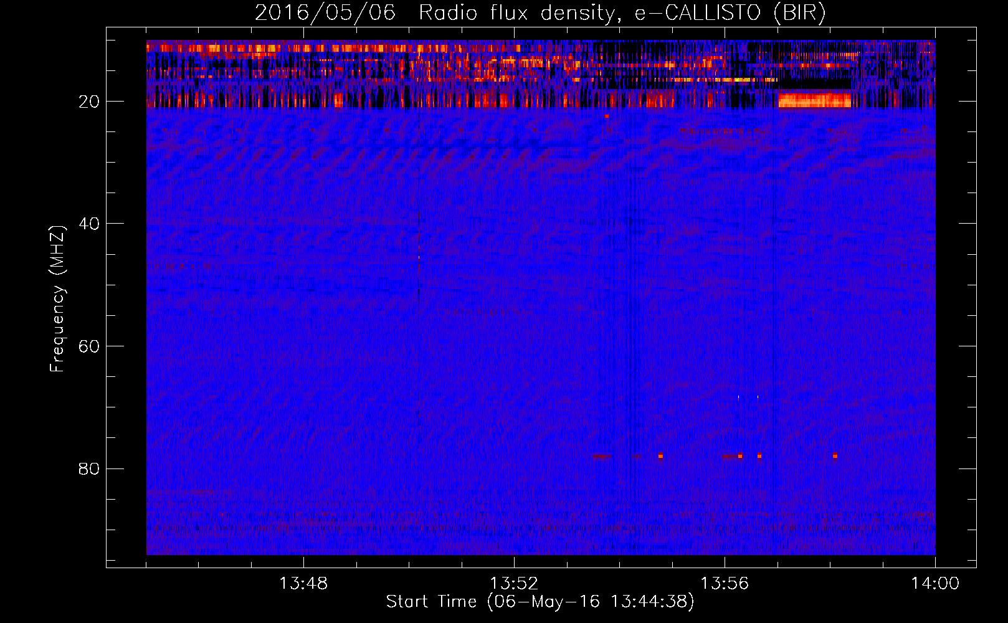Click the 40 frequency tick label
Screen dimensions: 1008x623
(x=90, y=224)
